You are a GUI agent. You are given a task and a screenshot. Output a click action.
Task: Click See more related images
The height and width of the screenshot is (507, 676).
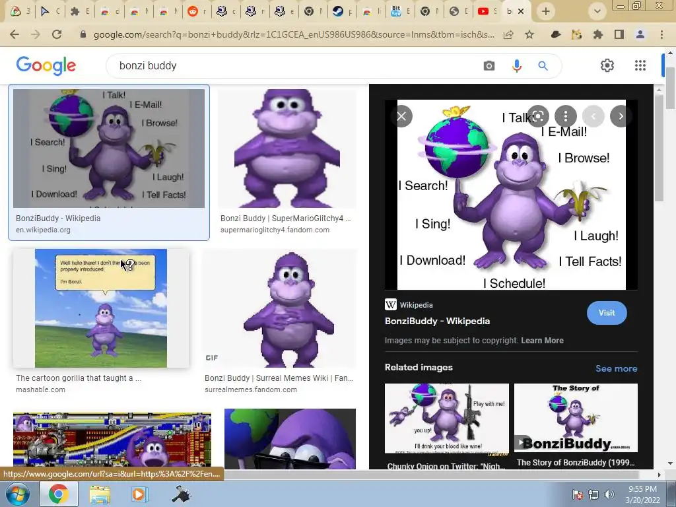pos(616,368)
